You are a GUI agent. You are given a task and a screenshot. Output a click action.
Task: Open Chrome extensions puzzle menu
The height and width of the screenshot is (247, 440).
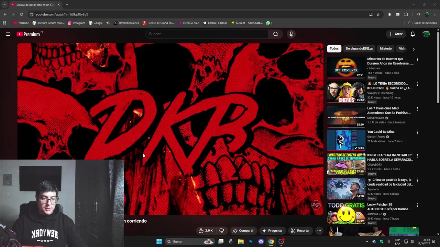click(406, 14)
